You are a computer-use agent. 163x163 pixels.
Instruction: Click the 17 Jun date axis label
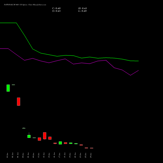pyautogui.click(x=60, y=155)
